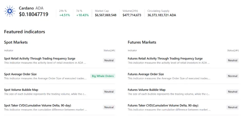This screenshot has width=252, height=121.
Task: Click Normal badge for Futures Average Order Size
Action: tap(233, 76)
